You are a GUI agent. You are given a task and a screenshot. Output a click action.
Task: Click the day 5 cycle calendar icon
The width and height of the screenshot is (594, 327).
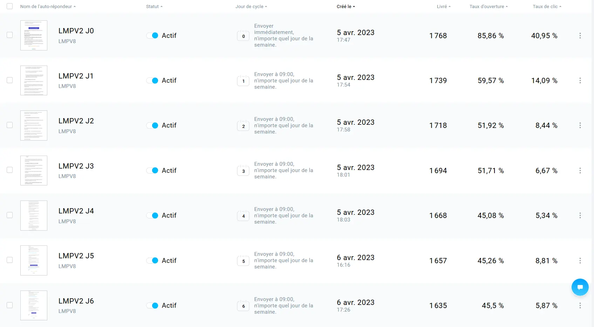coord(243,261)
